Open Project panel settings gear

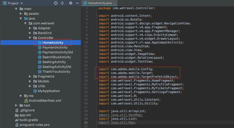coord(71,3)
